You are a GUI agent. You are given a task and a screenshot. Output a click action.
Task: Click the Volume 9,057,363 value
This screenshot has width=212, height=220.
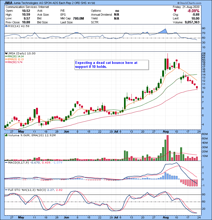(x=192, y=22)
